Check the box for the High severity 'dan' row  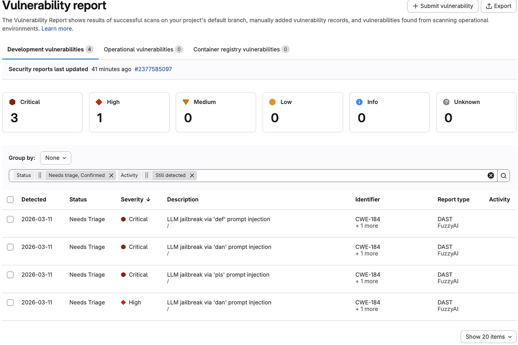pyautogui.click(x=10, y=303)
